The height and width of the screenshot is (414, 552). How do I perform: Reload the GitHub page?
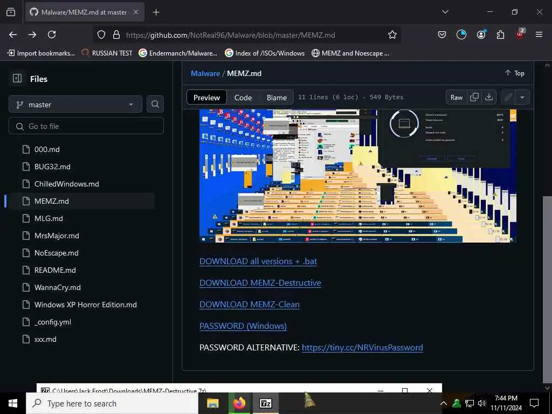click(x=52, y=34)
